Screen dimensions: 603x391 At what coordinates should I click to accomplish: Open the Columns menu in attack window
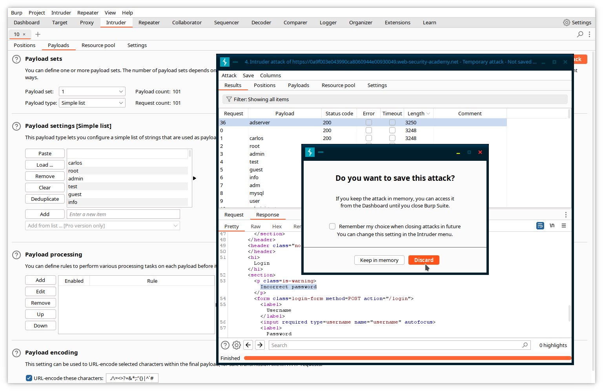coord(270,76)
